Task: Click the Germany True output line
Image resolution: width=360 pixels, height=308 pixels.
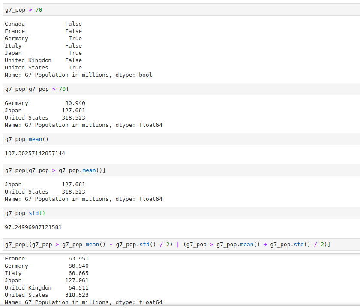Action: [43, 38]
